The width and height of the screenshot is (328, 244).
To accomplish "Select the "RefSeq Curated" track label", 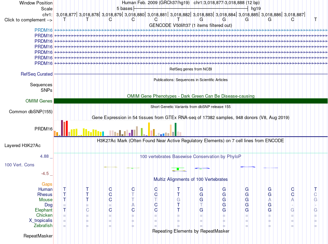I will 37,74.
